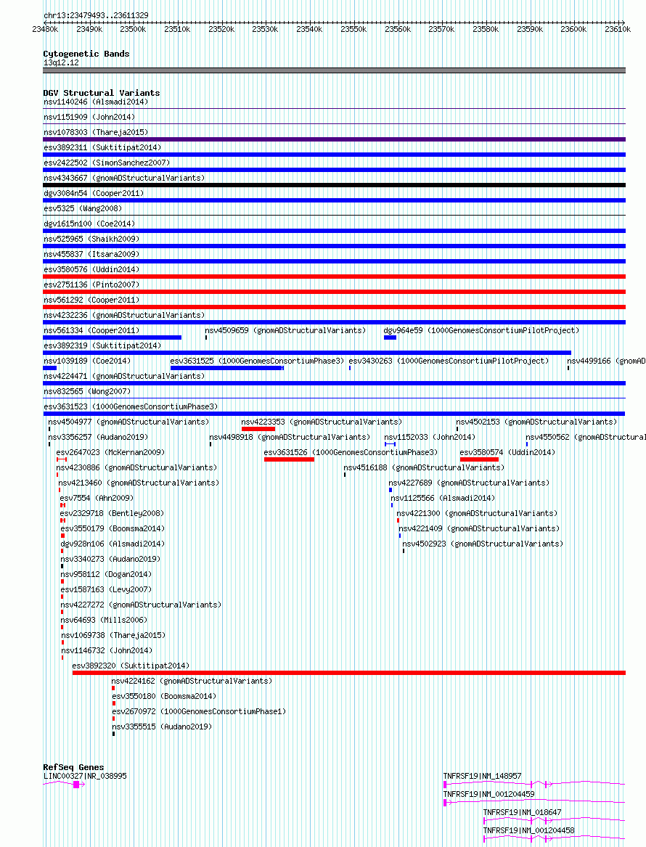The image size is (646, 847).
Task: Click the dgv1615n100 (Coe2014) label
Action: coord(89,223)
